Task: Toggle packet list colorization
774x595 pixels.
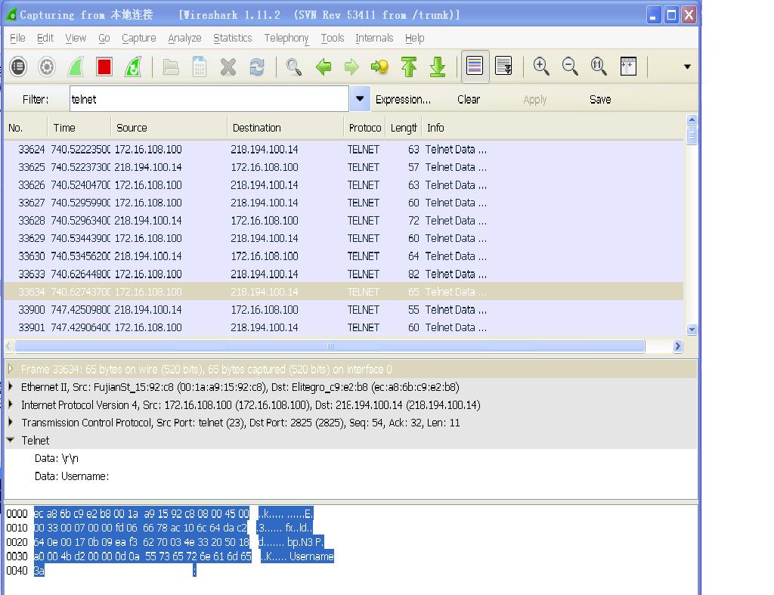Action: pyautogui.click(x=475, y=67)
